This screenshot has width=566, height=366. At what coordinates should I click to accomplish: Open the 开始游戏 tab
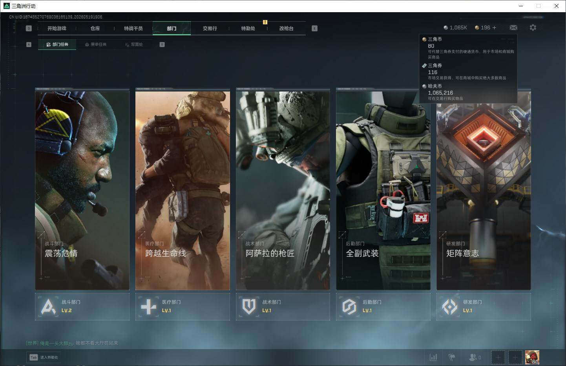[x=57, y=28]
